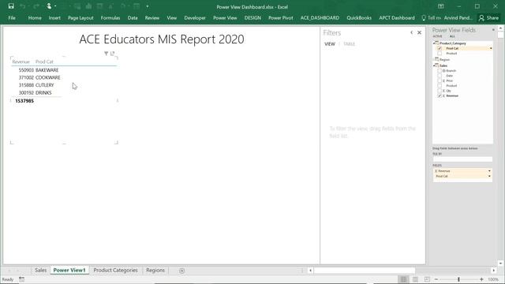Click the 100% zoom level indicator

coord(493,279)
